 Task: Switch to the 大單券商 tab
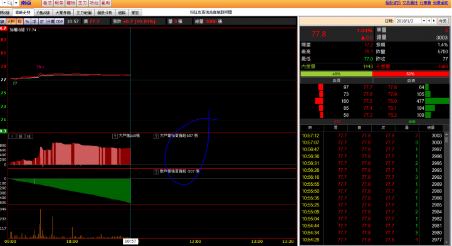(x=63, y=13)
